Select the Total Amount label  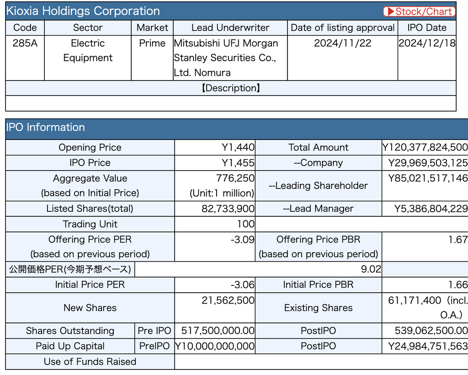[x=318, y=148]
